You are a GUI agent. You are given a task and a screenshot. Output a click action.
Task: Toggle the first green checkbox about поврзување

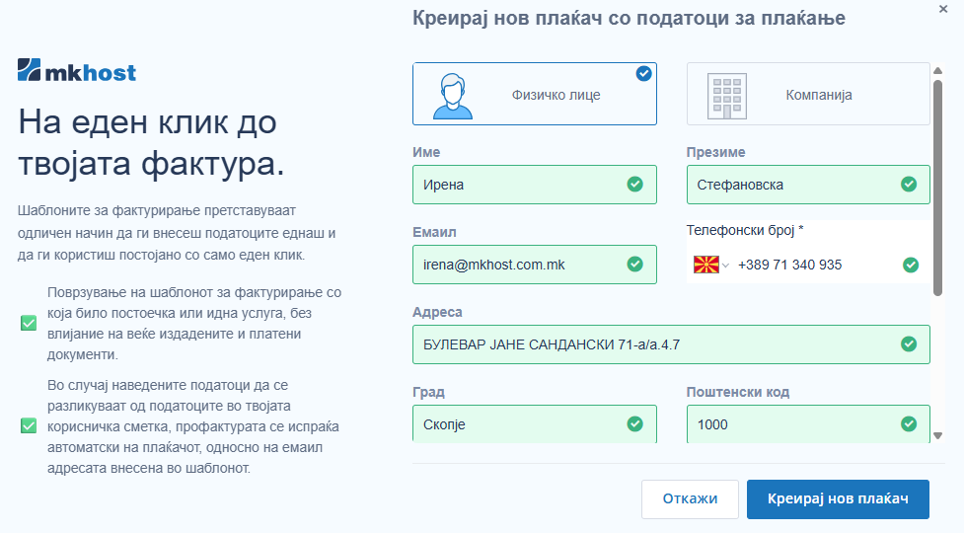point(29,323)
